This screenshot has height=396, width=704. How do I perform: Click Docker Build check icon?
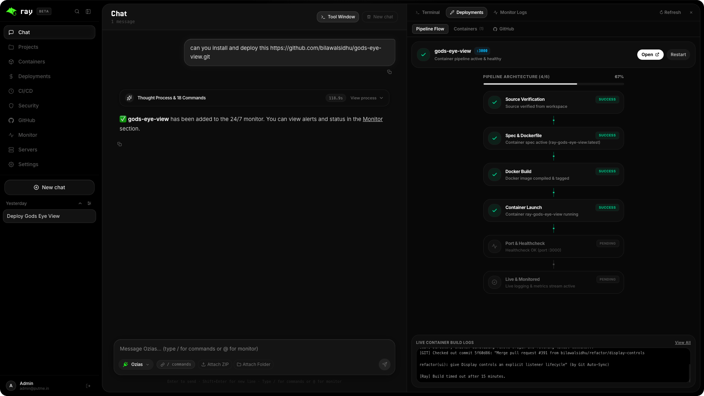tap(495, 175)
